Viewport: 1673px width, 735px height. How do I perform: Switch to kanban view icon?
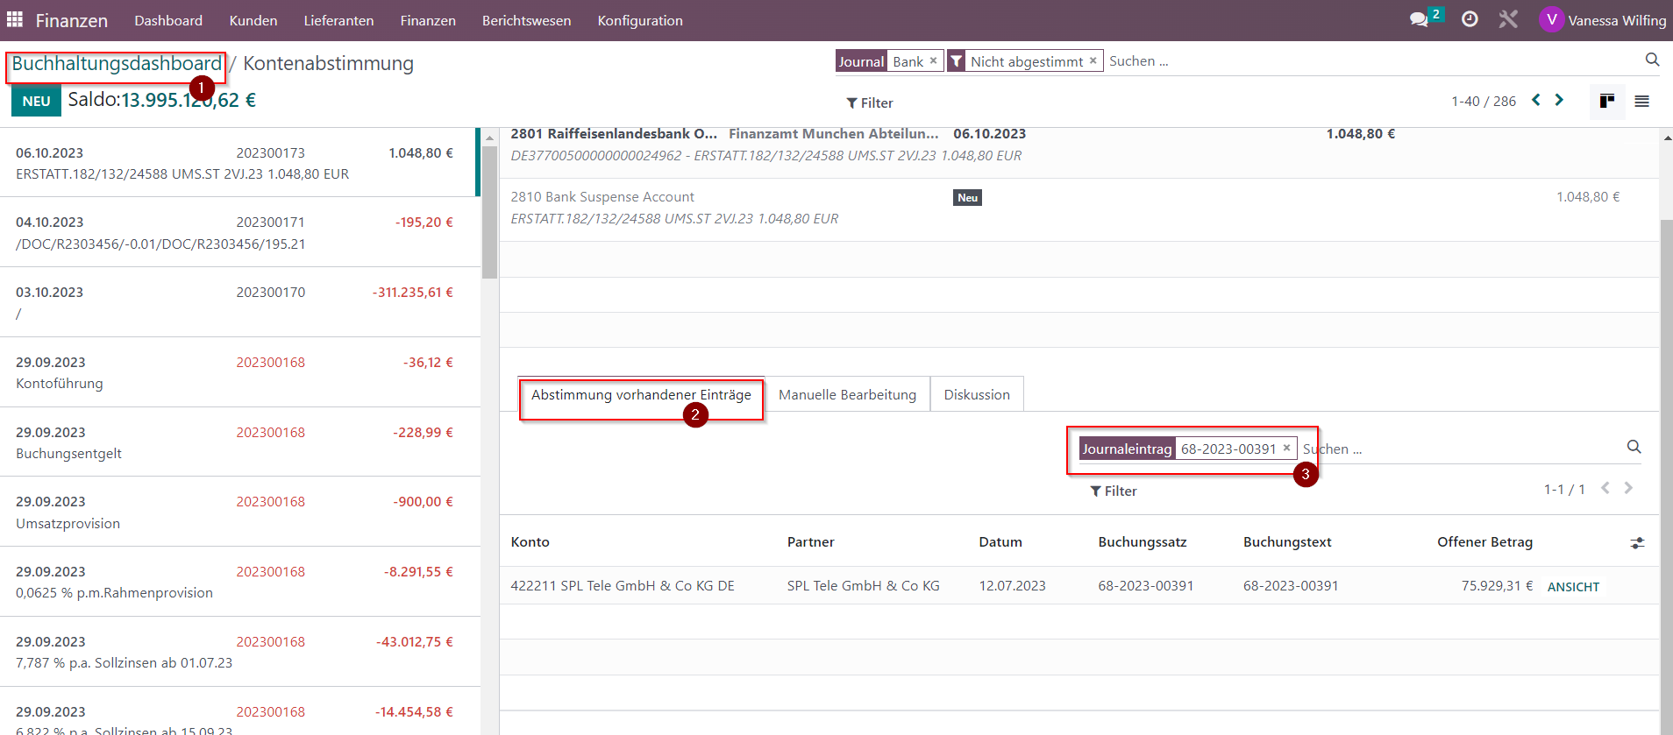click(x=1607, y=102)
